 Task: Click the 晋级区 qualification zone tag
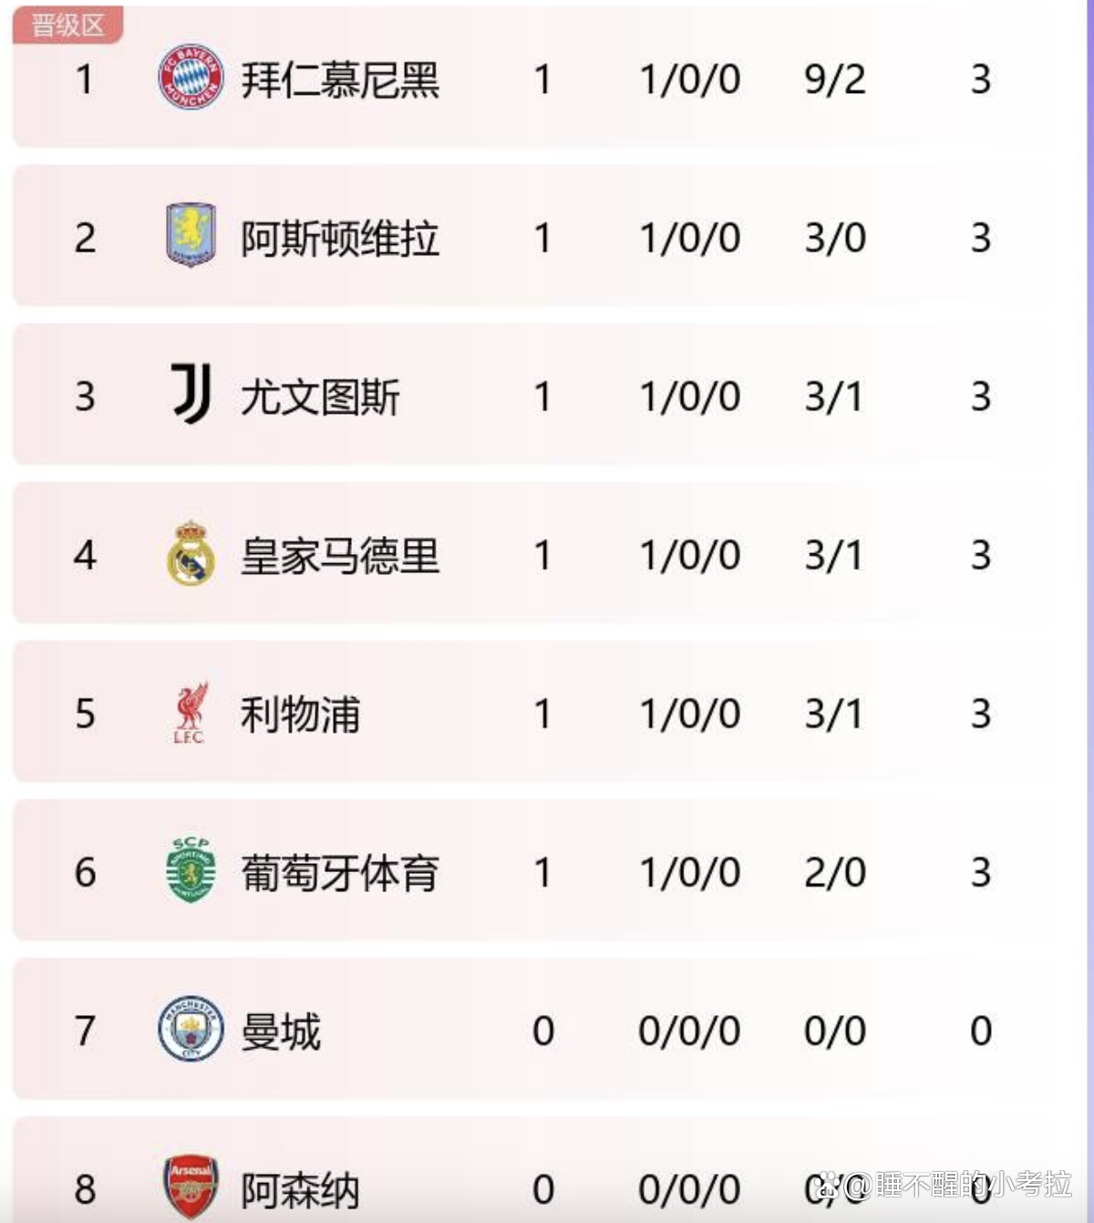pyautogui.click(x=67, y=26)
